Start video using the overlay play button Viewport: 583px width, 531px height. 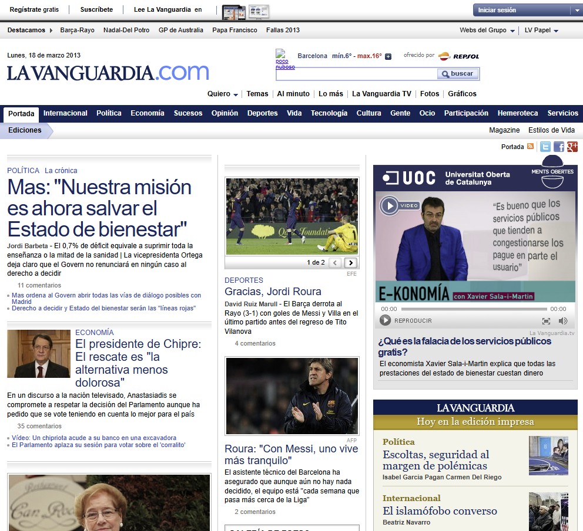click(389, 205)
